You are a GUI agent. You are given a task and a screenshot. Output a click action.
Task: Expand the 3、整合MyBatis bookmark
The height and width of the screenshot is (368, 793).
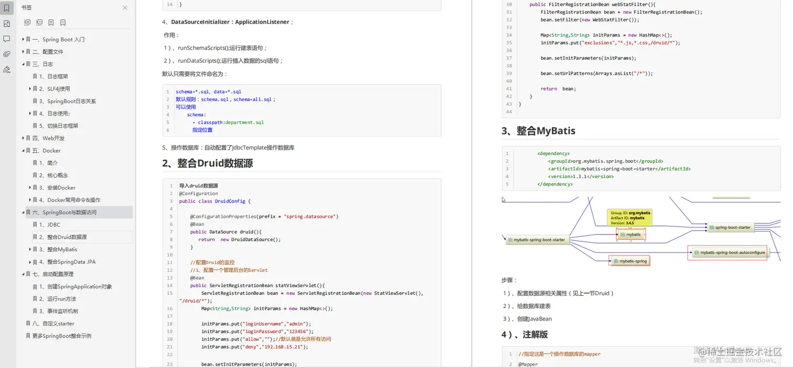tap(30, 249)
